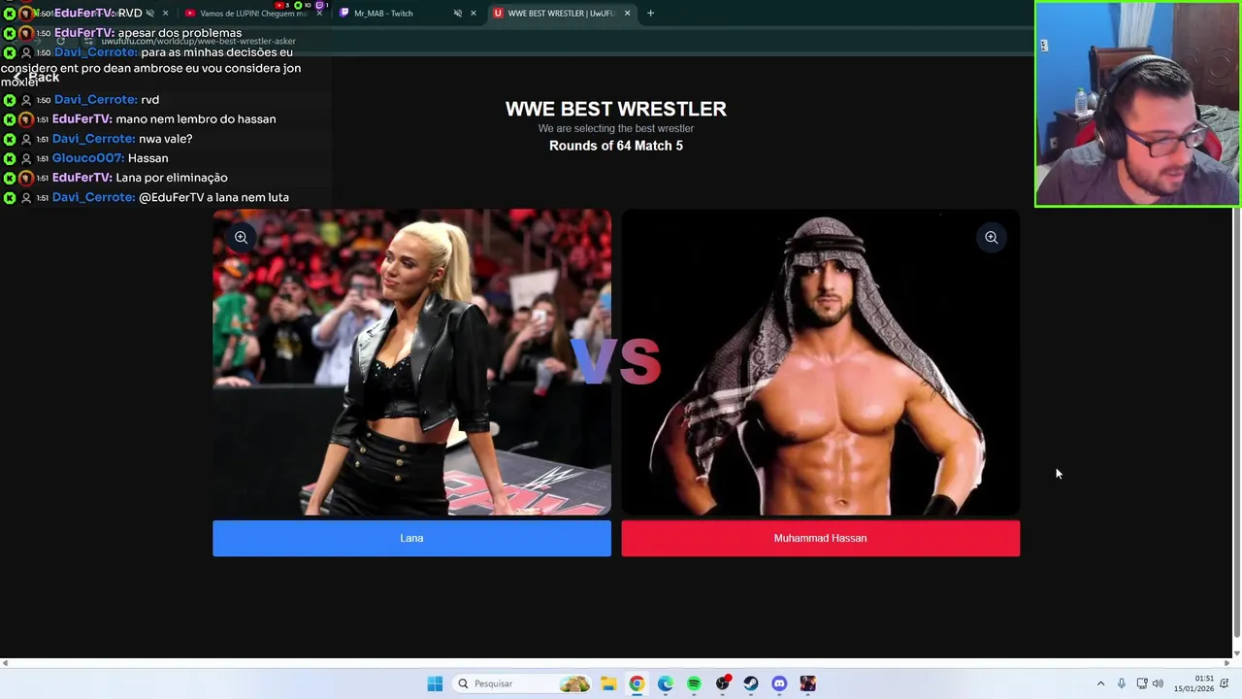Select the WWE BEST WRESTLER UwUFUFU tab
Screen dimensions: 1242x699
[561, 14]
